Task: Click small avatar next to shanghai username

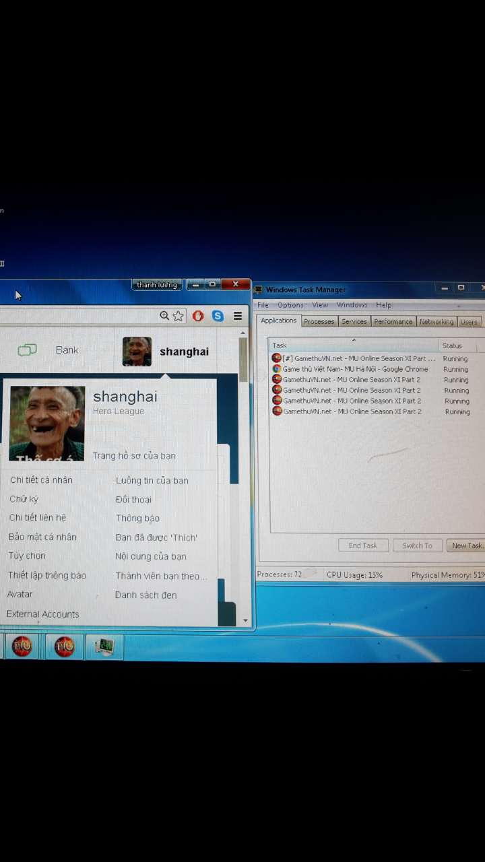Action: click(x=137, y=352)
